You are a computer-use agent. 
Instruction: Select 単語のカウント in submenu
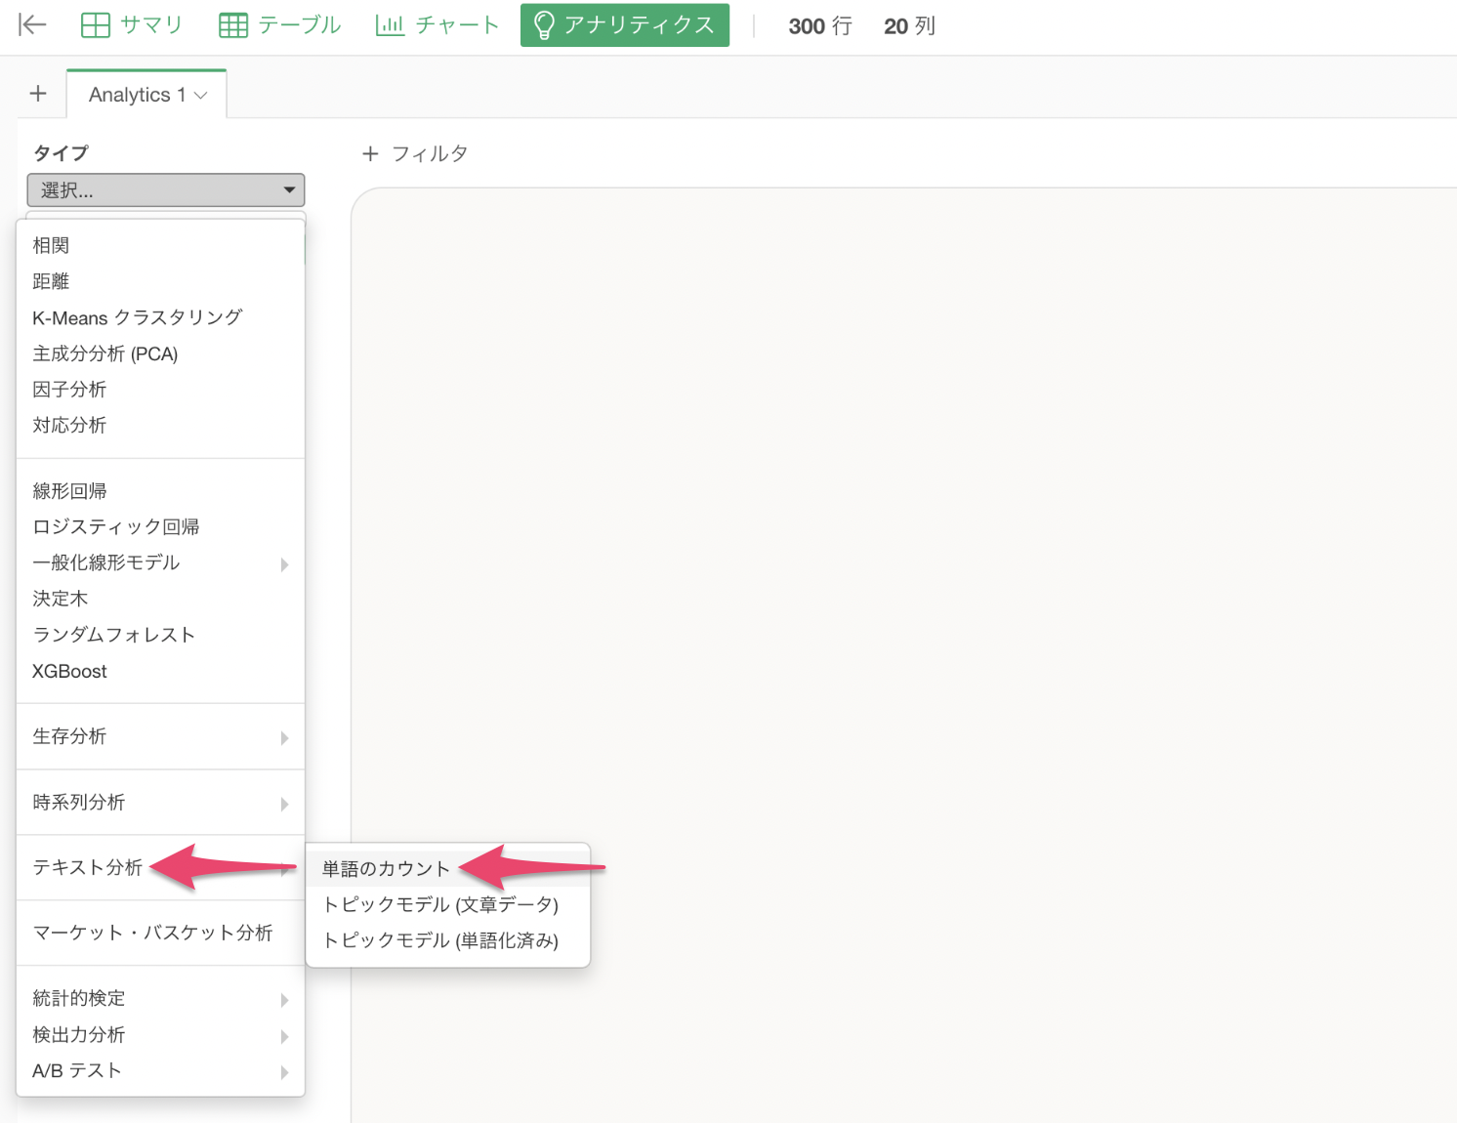pyautogui.click(x=448, y=869)
